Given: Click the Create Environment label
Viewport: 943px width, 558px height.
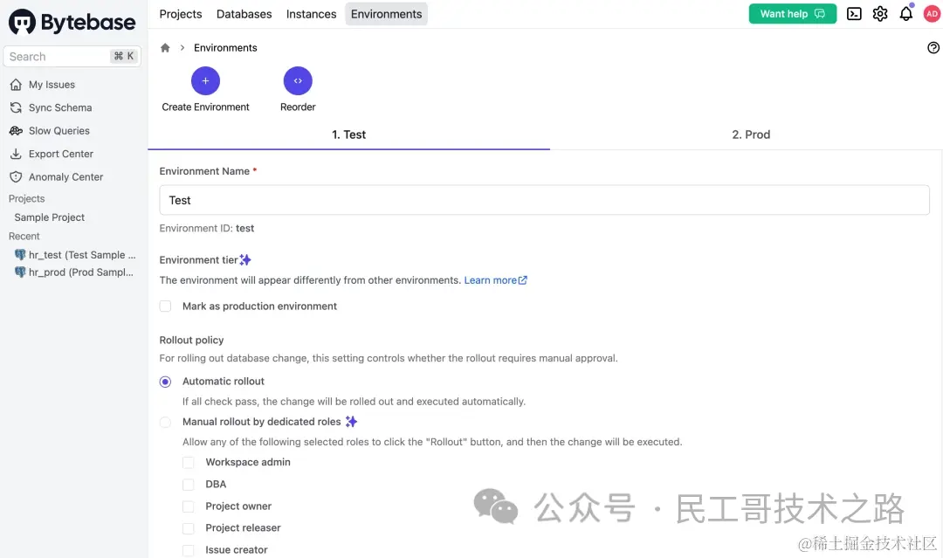Looking at the screenshot, I should click(x=206, y=107).
